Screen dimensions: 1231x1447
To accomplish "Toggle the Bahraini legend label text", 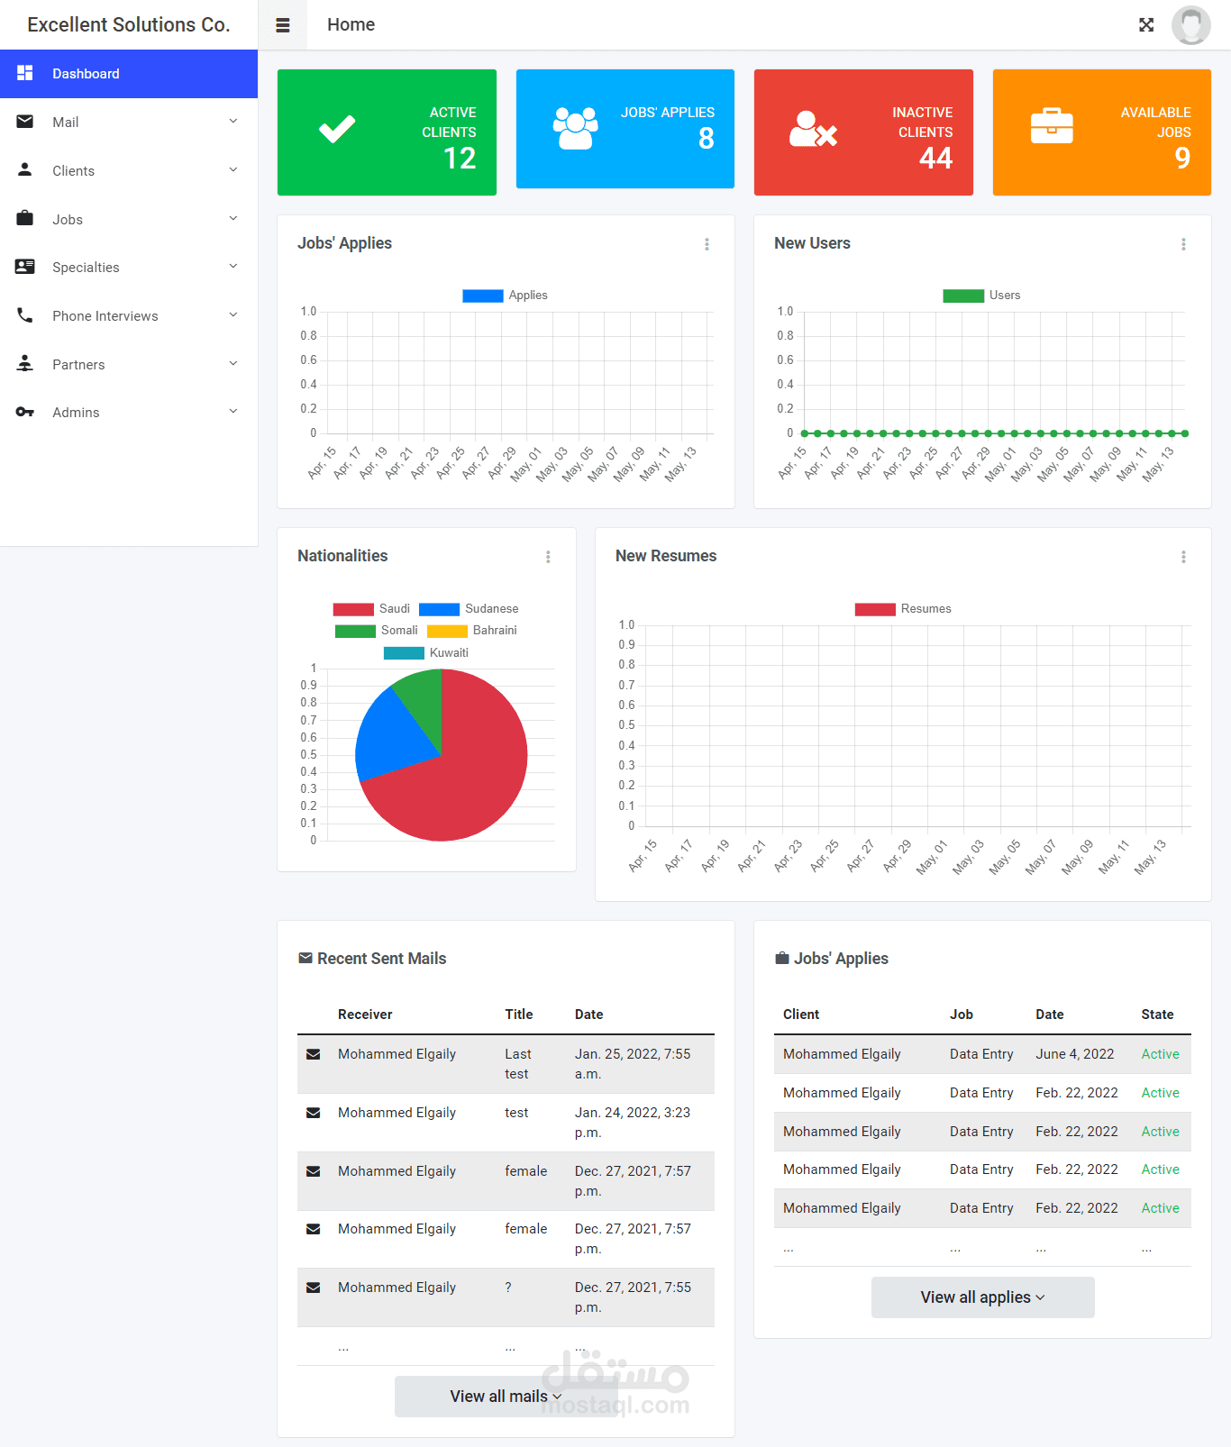I will pyautogui.click(x=495, y=631).
